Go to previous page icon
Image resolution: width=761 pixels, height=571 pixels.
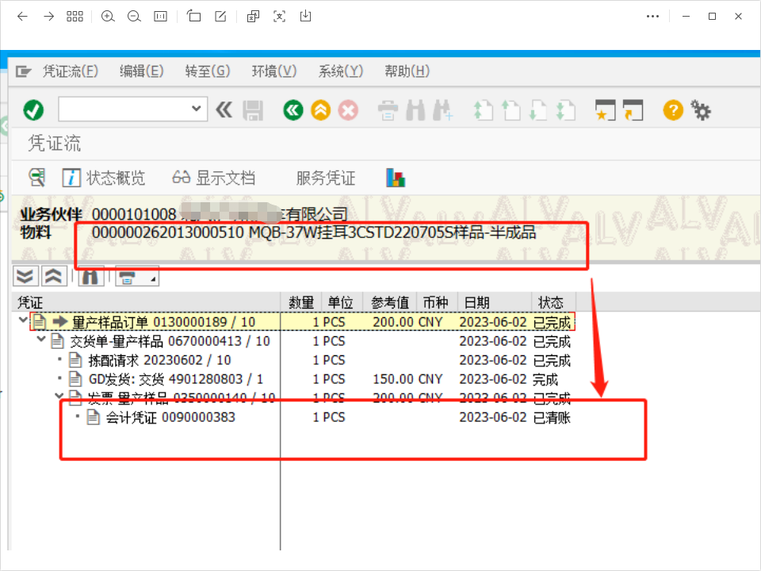[x=511, y=110]
